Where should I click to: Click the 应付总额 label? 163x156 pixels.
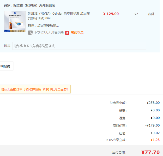click(119, 152)
